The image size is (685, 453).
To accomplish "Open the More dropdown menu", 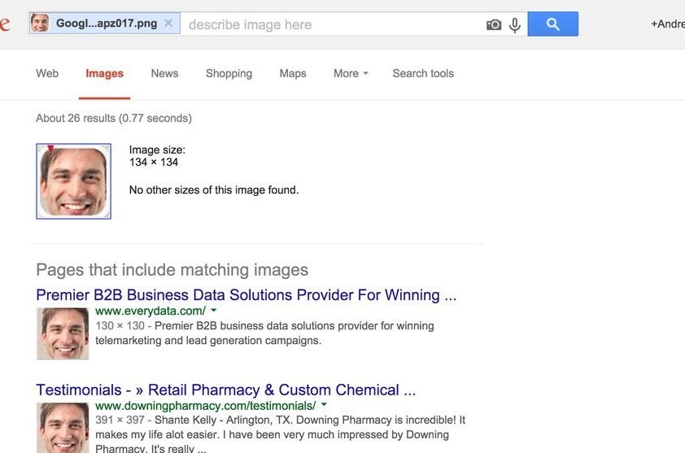I will [x=351, y=73].
